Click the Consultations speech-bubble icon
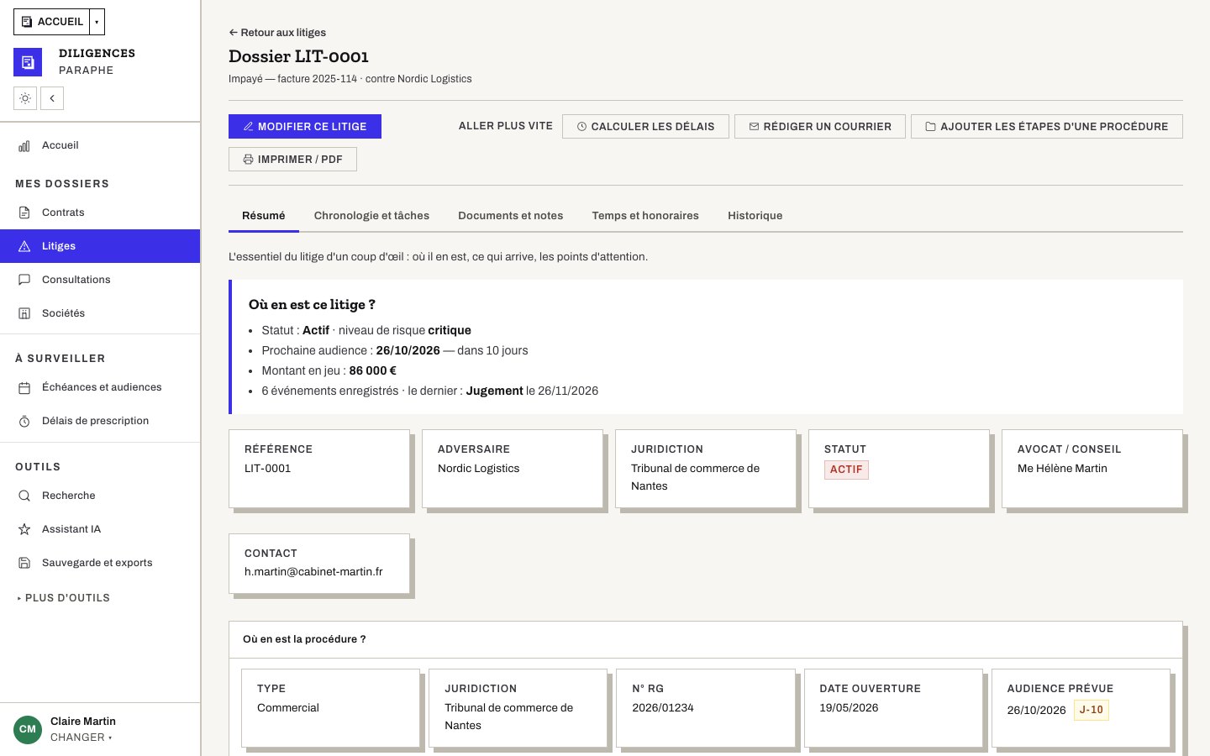The image size is (1210, 756). coord(24,280)
